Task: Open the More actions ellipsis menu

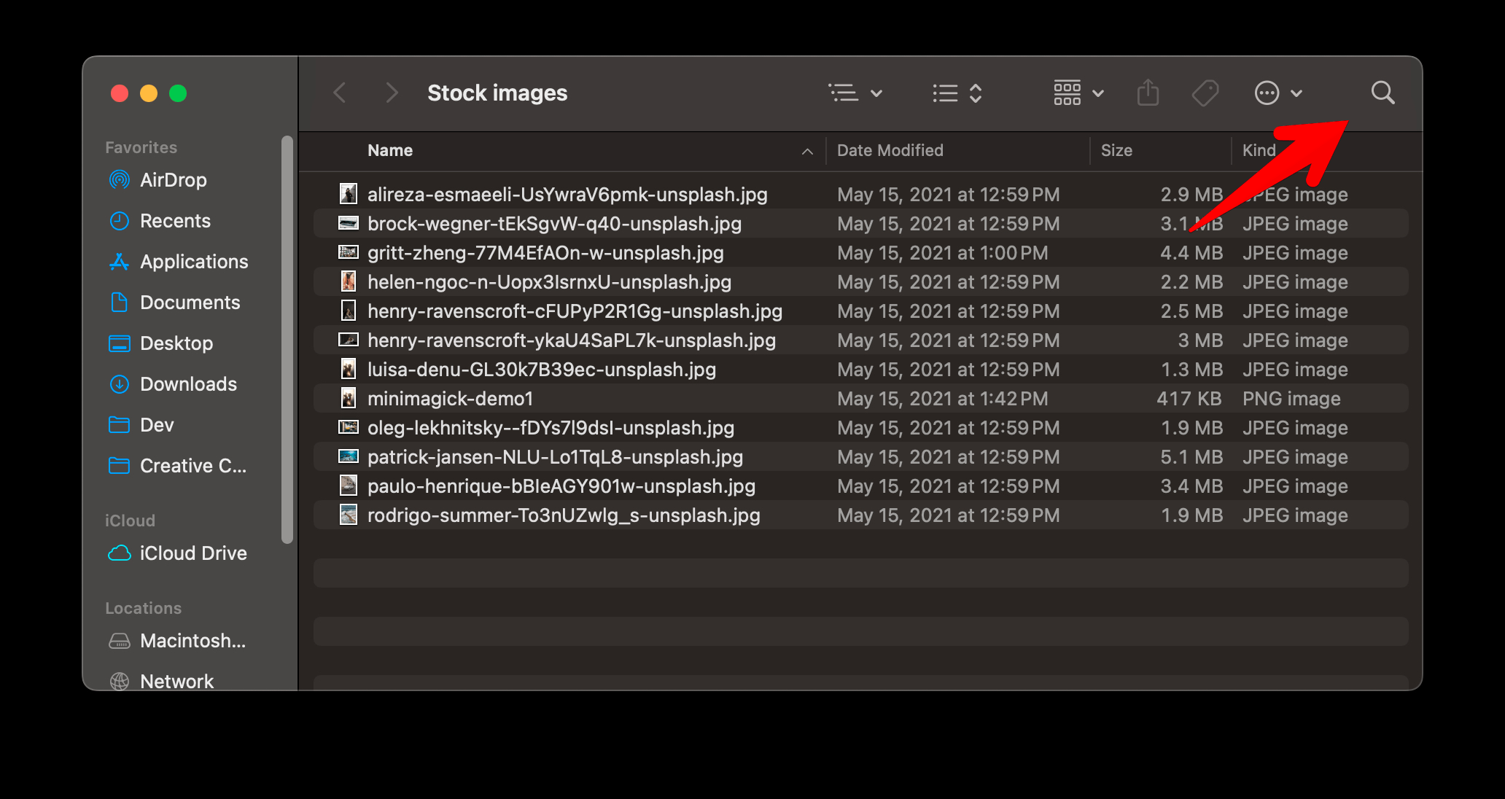Action: click(1277, 93)
